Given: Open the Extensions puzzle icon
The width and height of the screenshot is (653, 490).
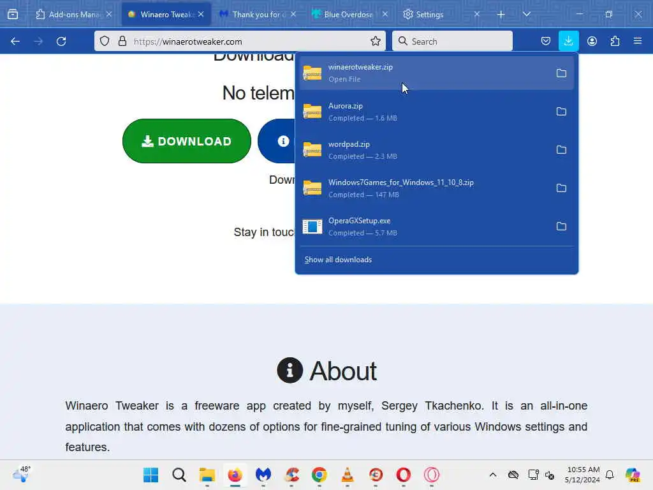Looking at the screenshot, I should pyautogui.click(x=615, y=41).
